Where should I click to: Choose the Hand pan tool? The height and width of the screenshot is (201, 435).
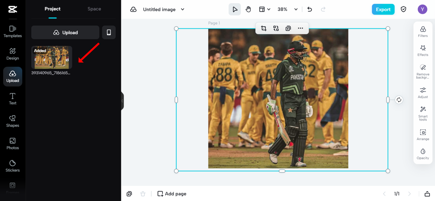click(x=248, y=10)
